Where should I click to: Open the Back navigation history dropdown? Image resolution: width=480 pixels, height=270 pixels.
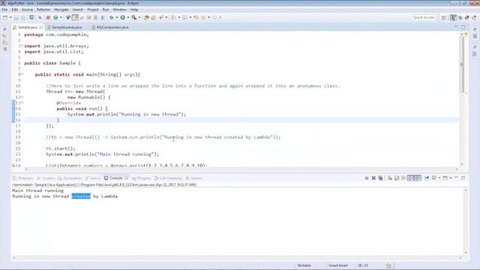point(208,17)
